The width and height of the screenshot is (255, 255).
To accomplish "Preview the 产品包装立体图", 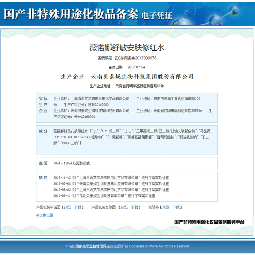I will (x=124, y=207).
